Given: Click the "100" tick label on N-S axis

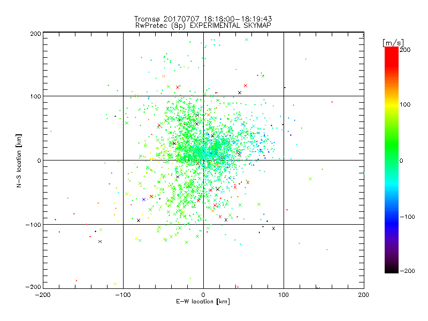Looking at the screenshot, I should [x=36, y=96].
